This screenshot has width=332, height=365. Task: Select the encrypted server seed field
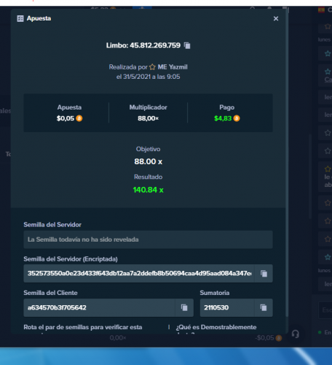(x=139, y=274)
